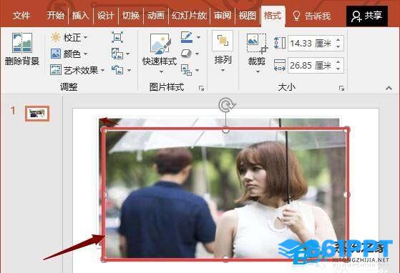Select the Compress Pictures icon
The image size is (400, 273).
tap(117, 37)
